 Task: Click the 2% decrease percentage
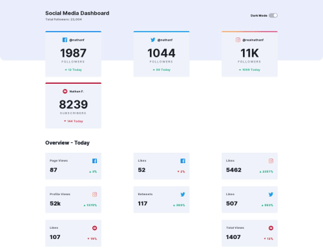[181, 171]
